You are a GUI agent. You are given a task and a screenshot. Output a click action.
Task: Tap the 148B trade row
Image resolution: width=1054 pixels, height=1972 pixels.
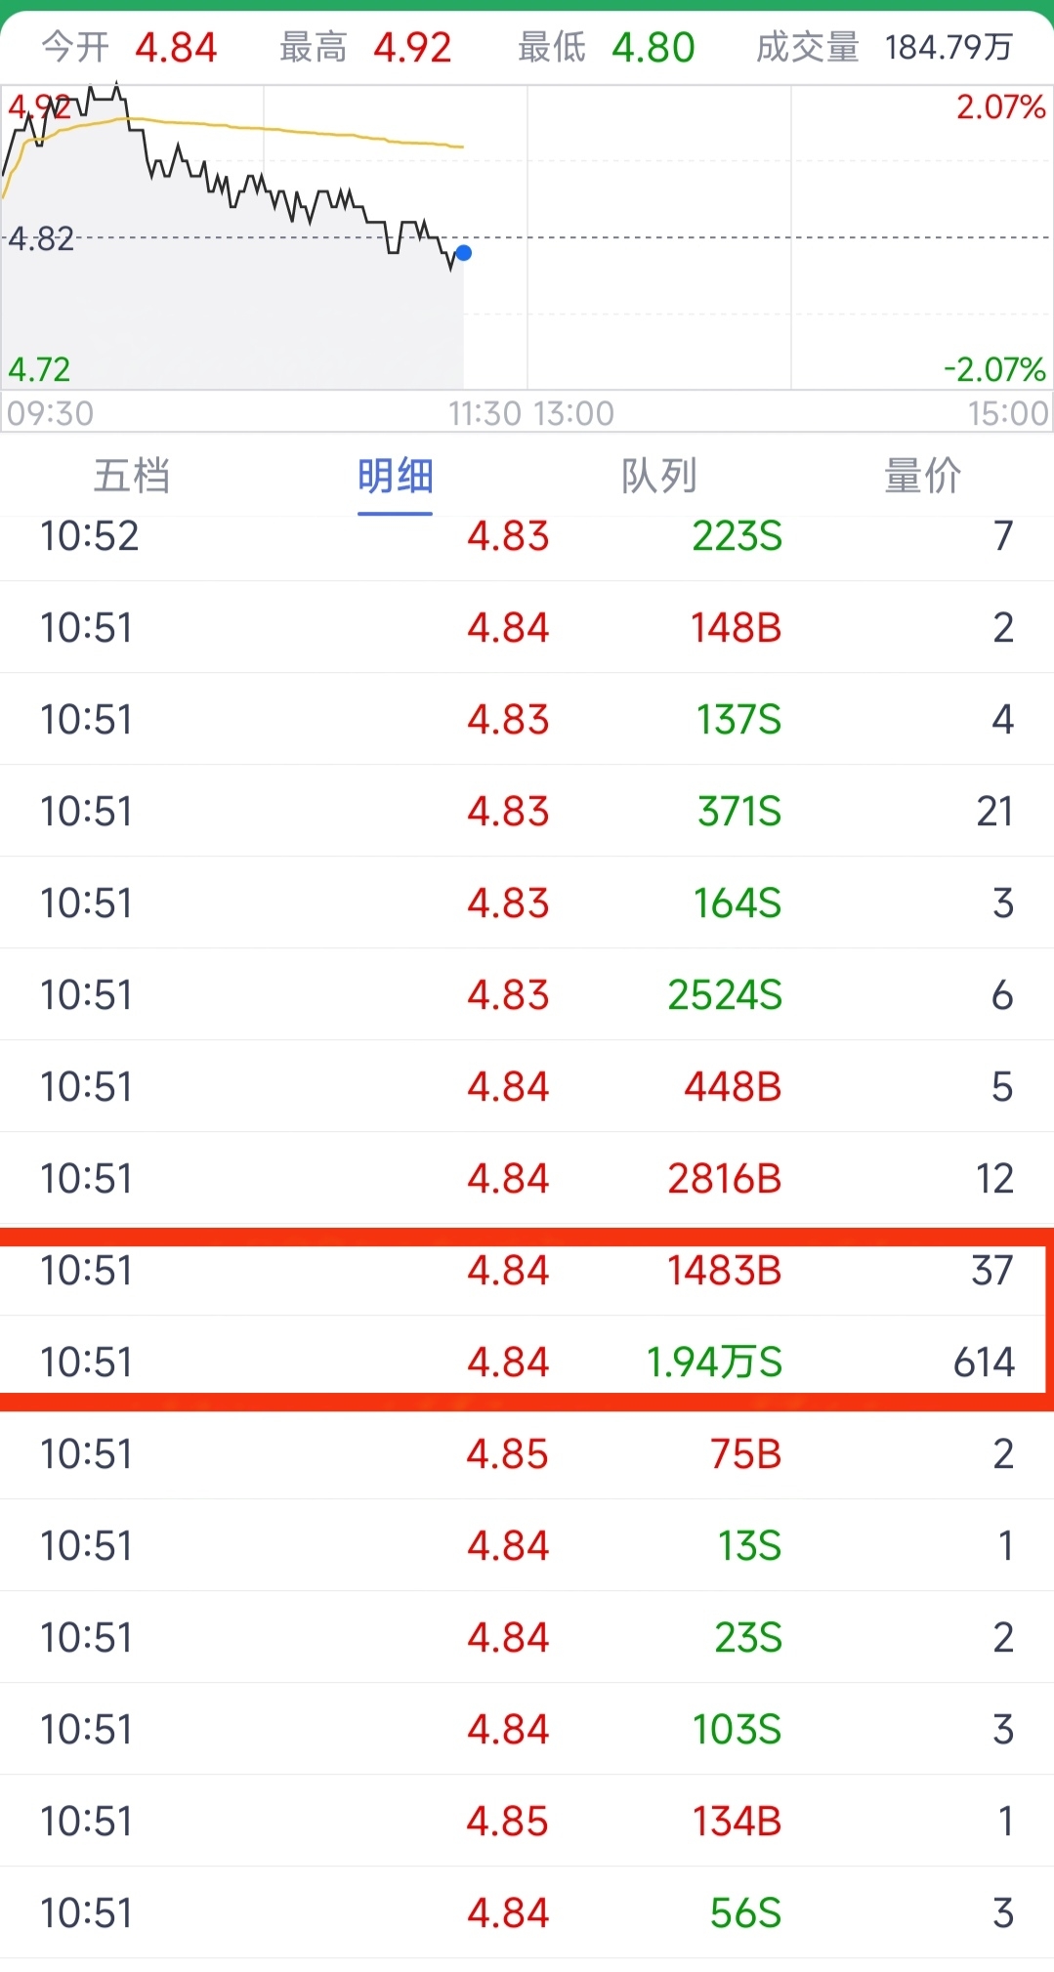click(527, 627)
